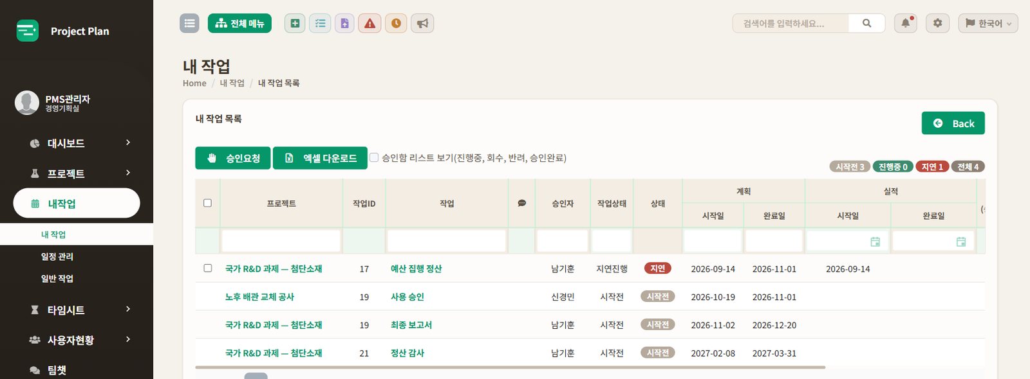The height and width of the screenshot is (379, 1030).
Task: Expand the 프로젝트 sidebar menu
Action: 77,173
